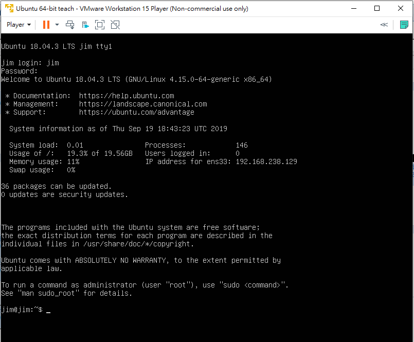Click the jim@jim:~$ shell prompt
414x342 pixels.
pyautogui.click(x=22, y=310)
